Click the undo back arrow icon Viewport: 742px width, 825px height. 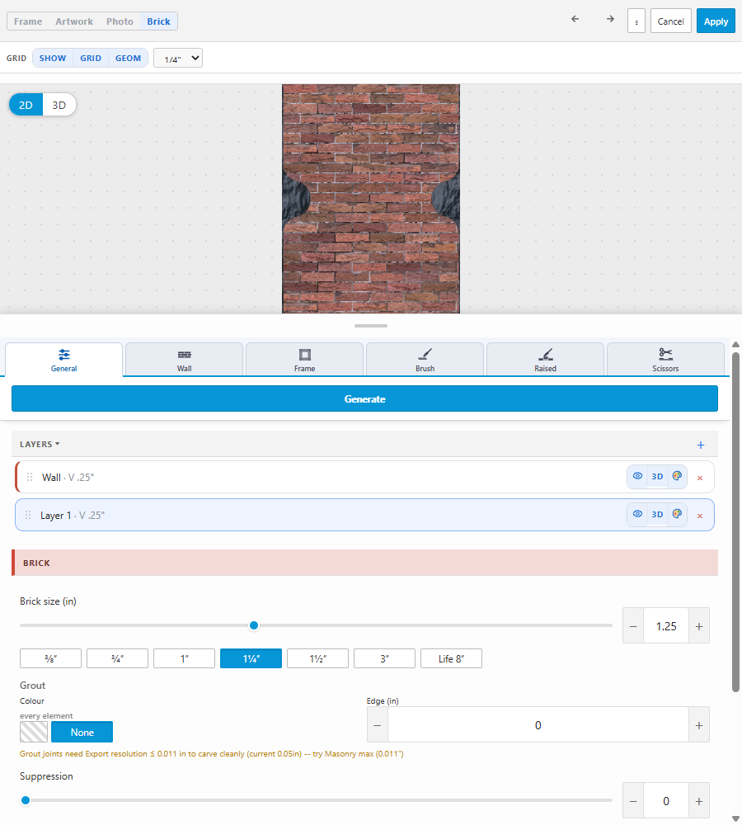575,19
